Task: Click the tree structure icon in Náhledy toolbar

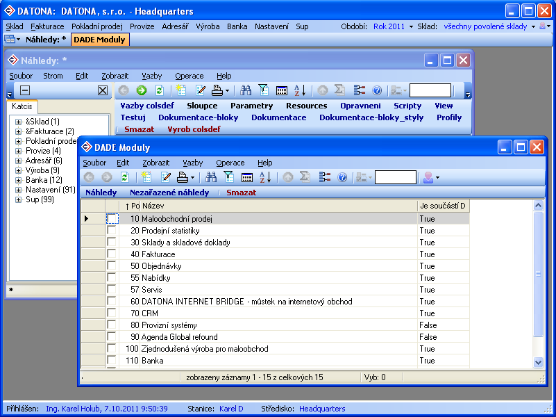Action: click(x=359, y=90)
